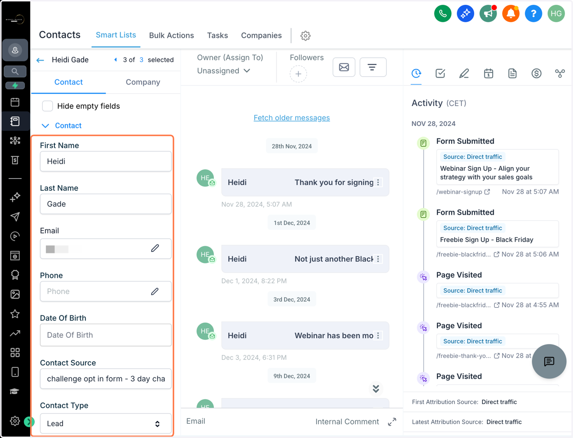Open external link icon next to /webinar-signup
This screenshot has height=438, width=573.
pyautogui.click(x=487, y=192)
